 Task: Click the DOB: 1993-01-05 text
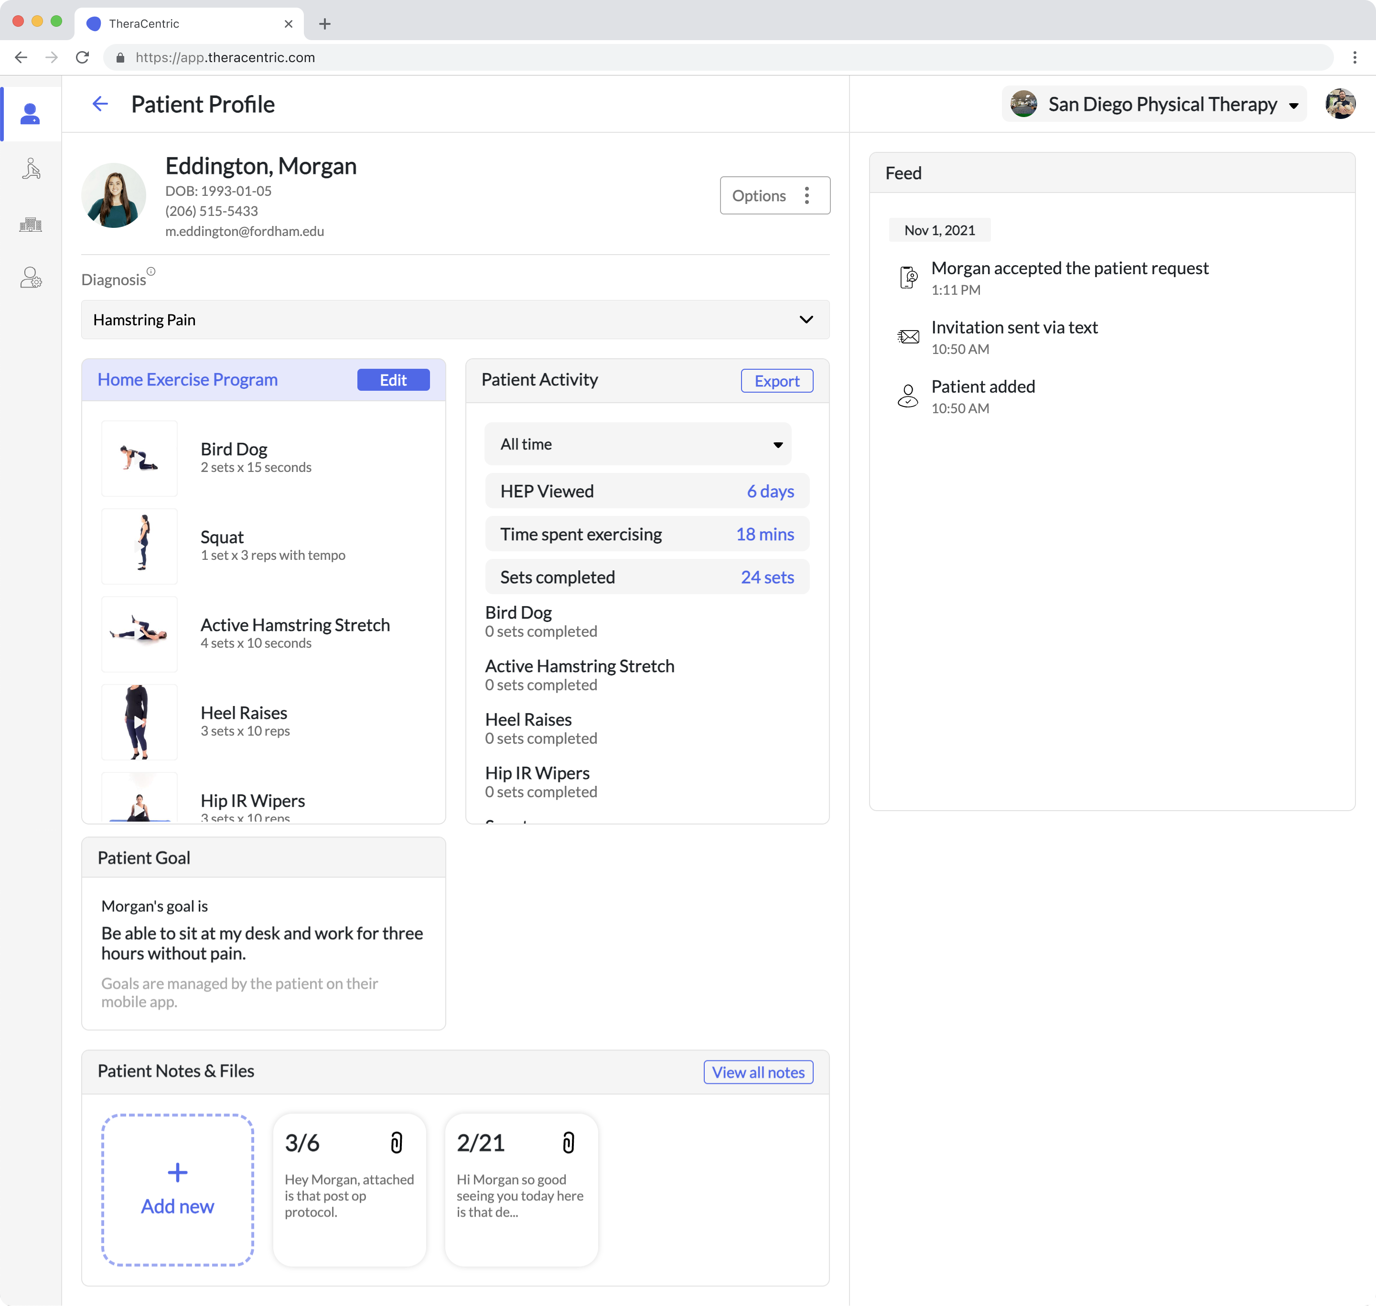(219, 191)
